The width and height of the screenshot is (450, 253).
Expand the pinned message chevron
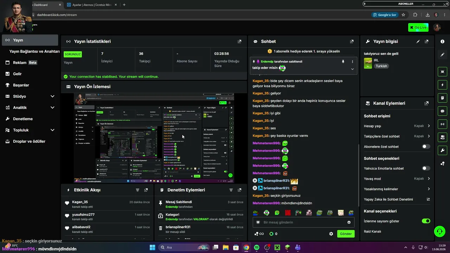pos(352,69)
